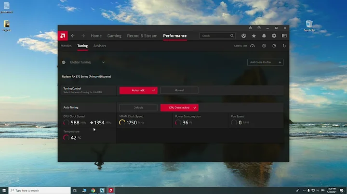Click the AMD Radeon logo icon

63,36
